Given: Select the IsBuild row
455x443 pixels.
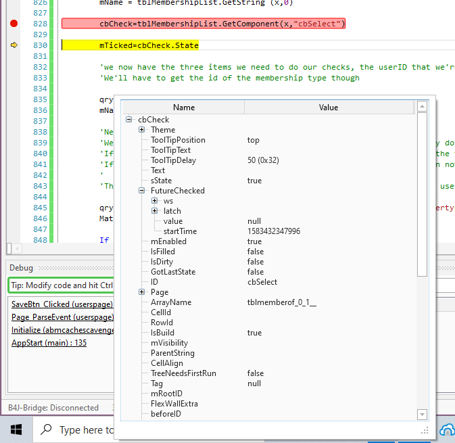Looking at the screenshot, I should click(x=268, y=333).
